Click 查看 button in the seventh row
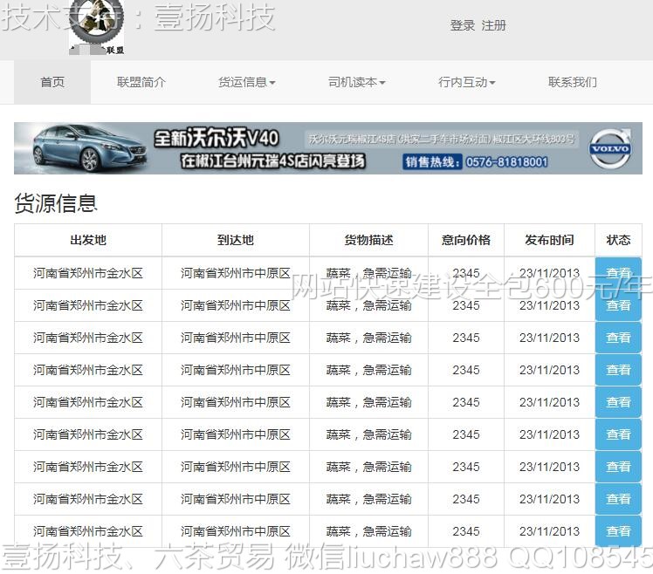 618,467
